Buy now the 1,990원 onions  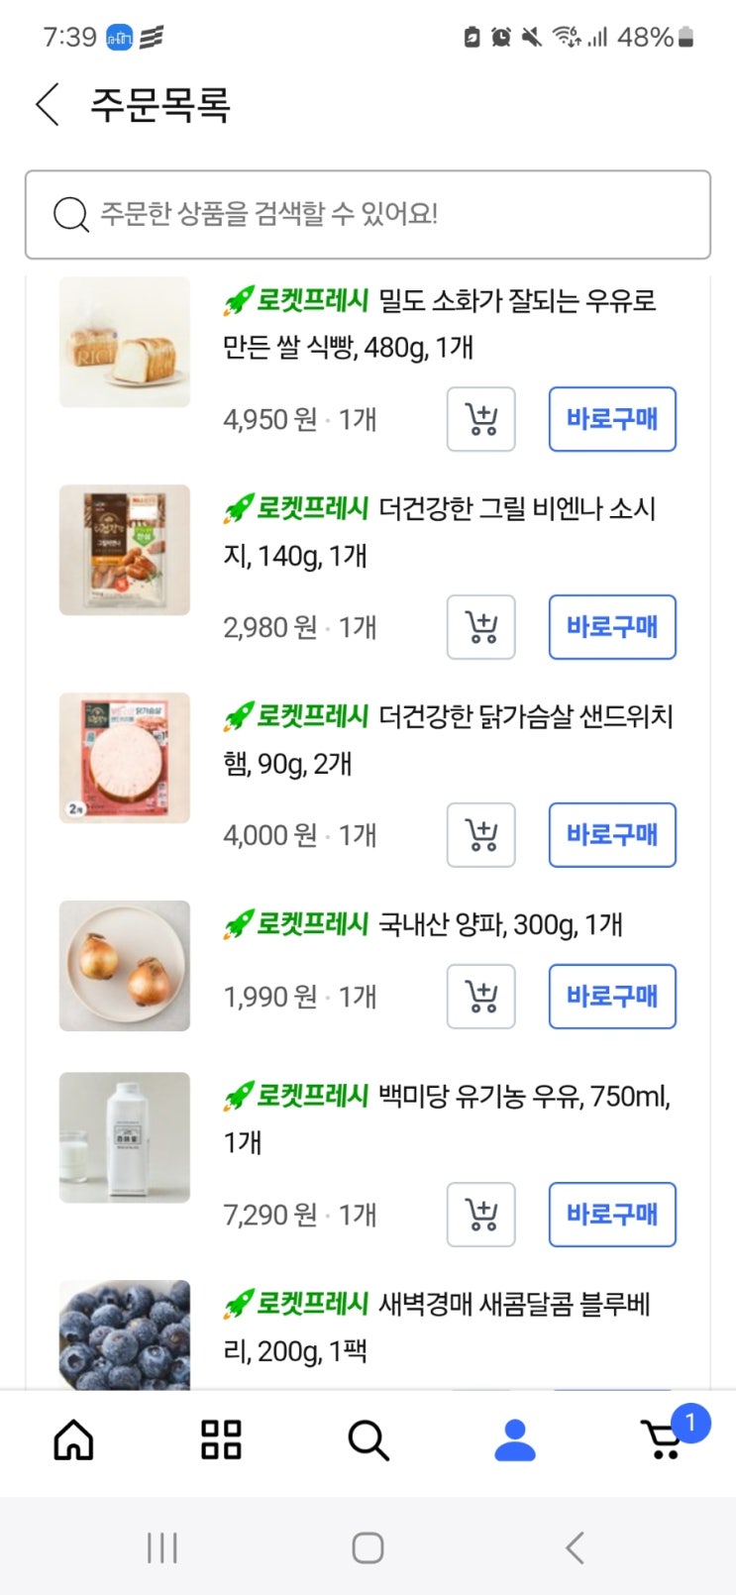(x=612, y=997)
